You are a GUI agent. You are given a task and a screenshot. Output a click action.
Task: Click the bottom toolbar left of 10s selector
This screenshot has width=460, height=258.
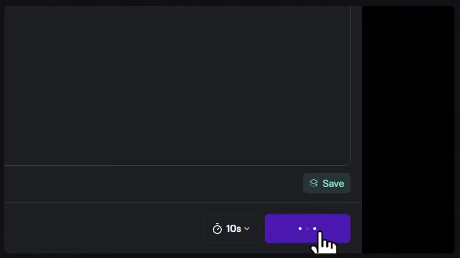[x=104, y=229]
